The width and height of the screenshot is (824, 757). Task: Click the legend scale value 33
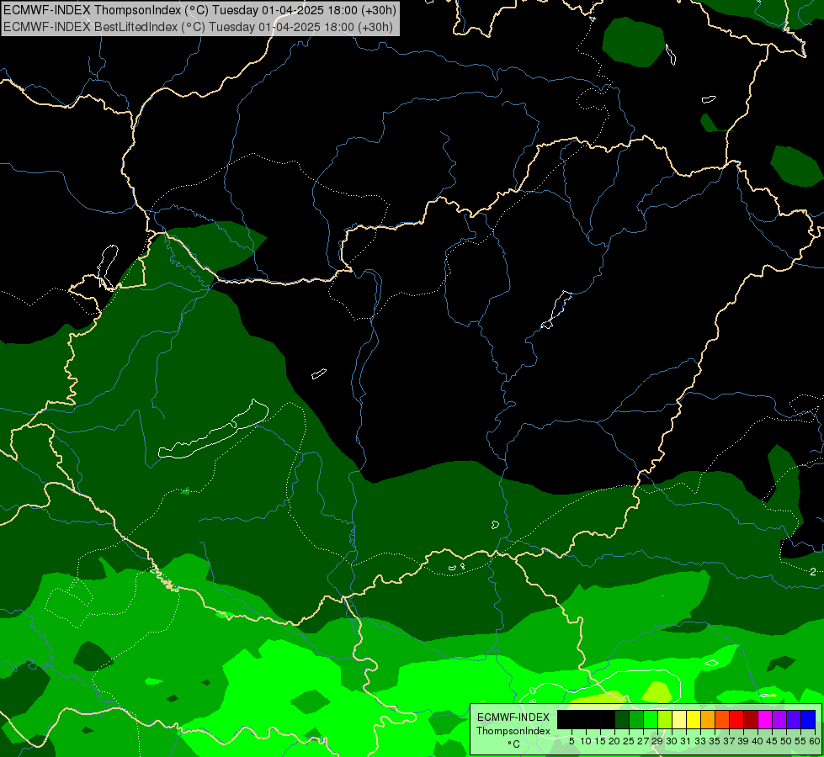pyautogui.click(x=700, y=741)
